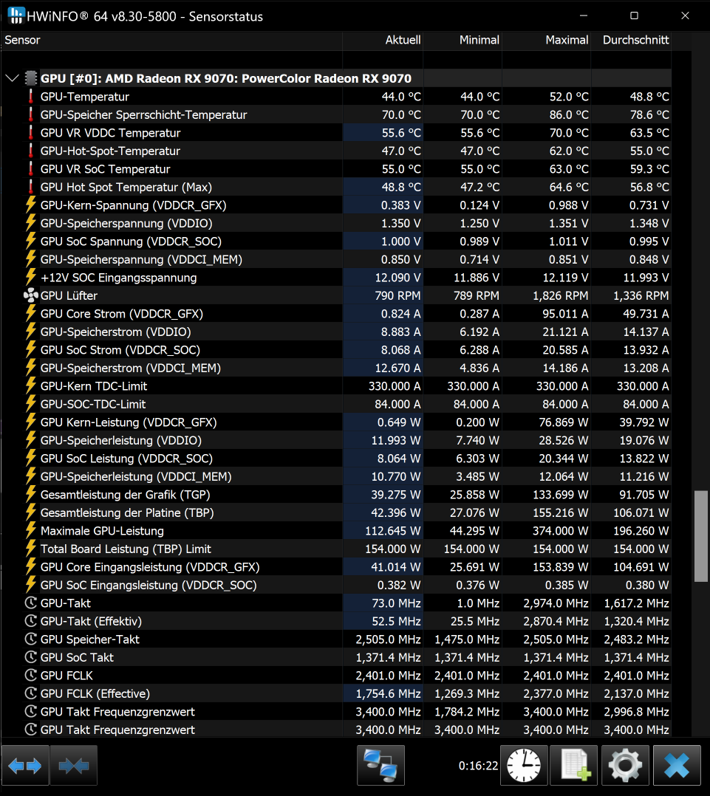Click the thermometer icon beside GPU-Temperatur
710x796 pixels.
coord(30,97)
